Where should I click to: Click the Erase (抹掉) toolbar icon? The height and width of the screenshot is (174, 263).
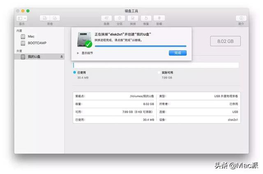(x=133, y=18)
